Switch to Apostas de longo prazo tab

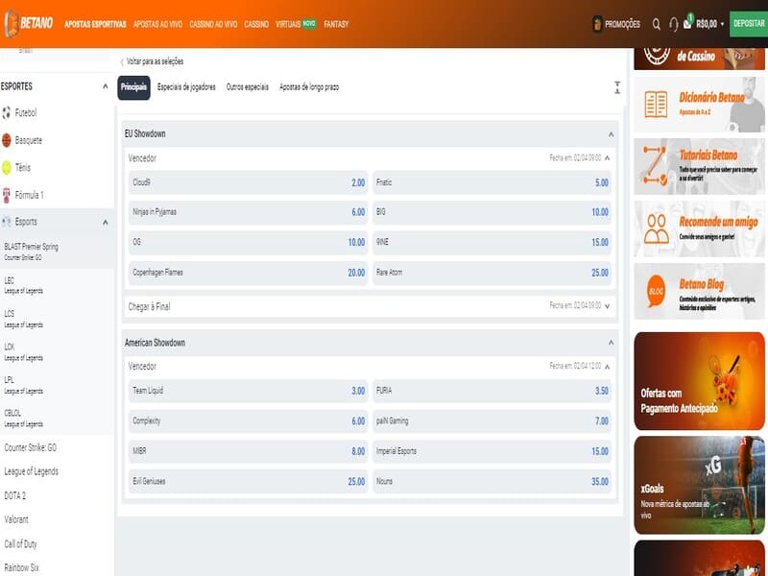pos(309,87)
